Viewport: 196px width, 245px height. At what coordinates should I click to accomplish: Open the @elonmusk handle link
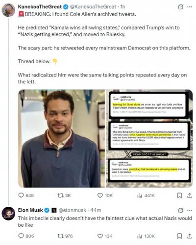click(x=72, y=210)
